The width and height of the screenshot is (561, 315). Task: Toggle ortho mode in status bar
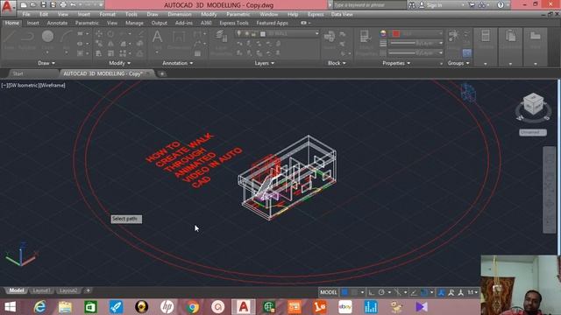[x=372, y=292]
